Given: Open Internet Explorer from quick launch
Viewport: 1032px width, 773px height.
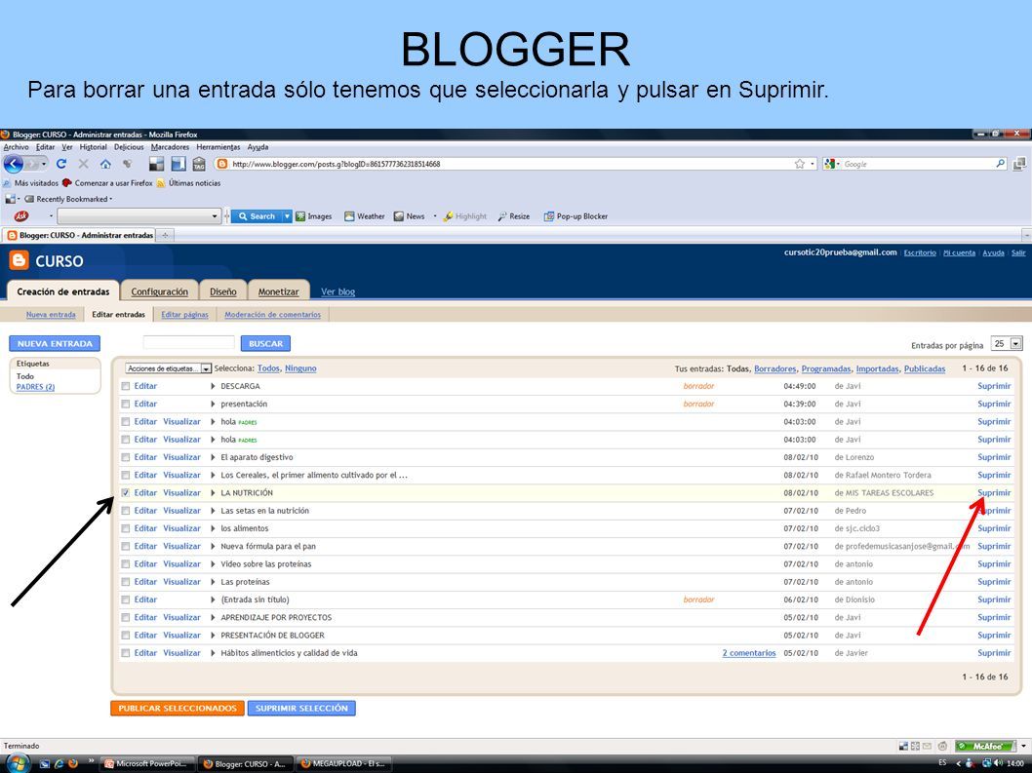Looking at the screenshot, I should click(x=60, y=764).
